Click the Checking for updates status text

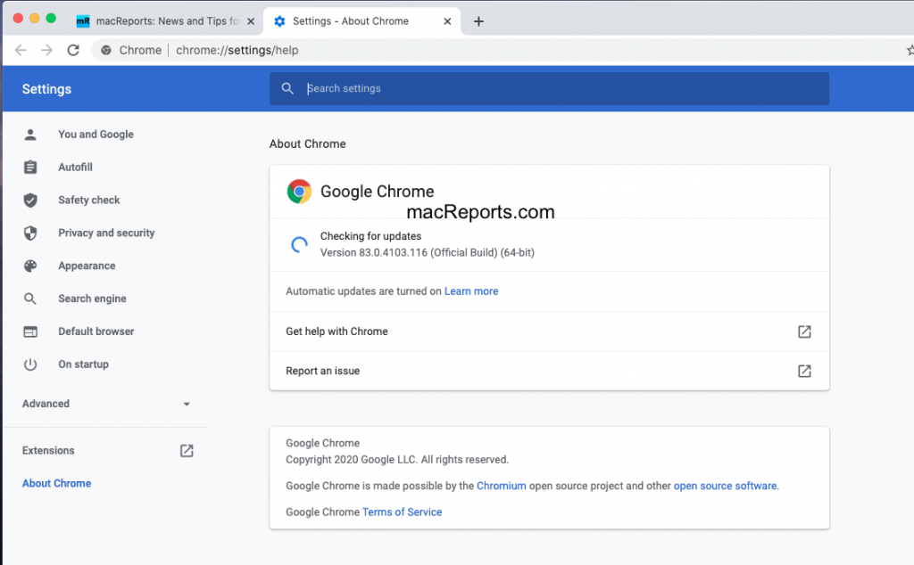(370, 236)
